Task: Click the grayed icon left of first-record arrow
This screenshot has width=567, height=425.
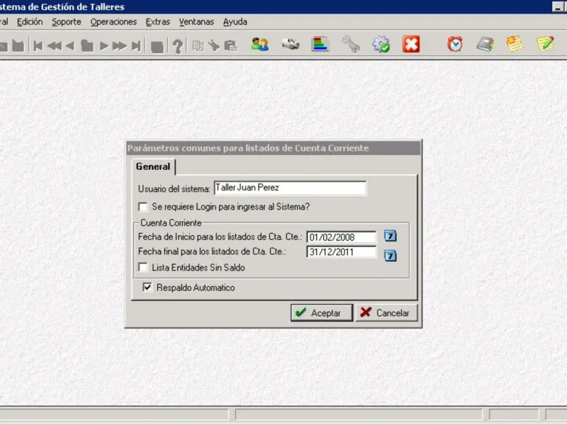Action: (18, 46)
